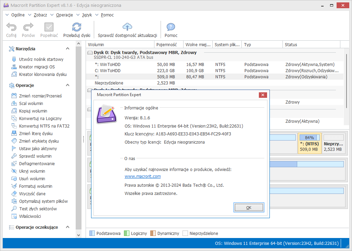Choose Scal wolumin operation

pyautogui.click(x=31, y=104)
